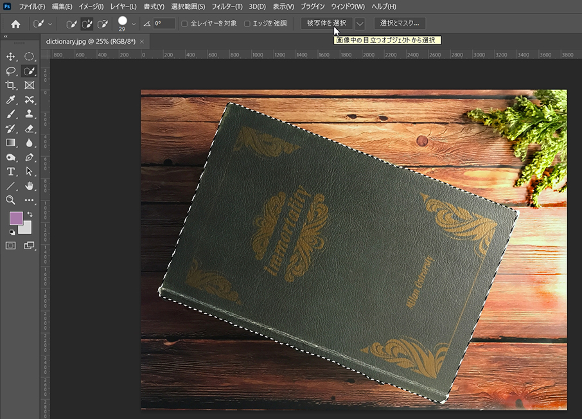Screen dimensions: 582x419
Task: Select the new selection mode icon
Action: [x=71, y=24]
